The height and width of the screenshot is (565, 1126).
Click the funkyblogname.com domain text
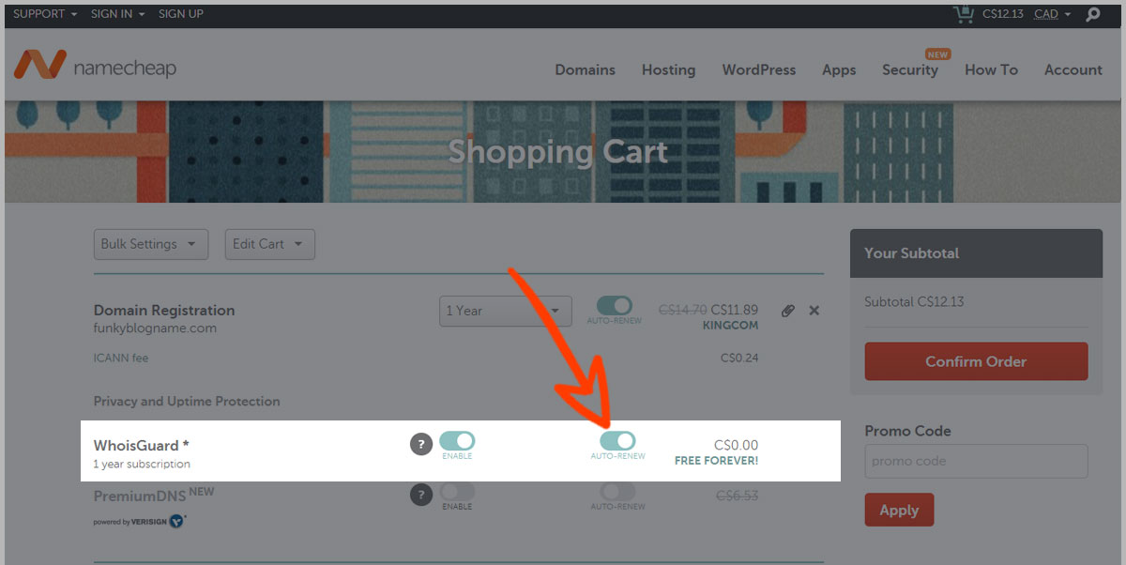click(x=155, y=328)
